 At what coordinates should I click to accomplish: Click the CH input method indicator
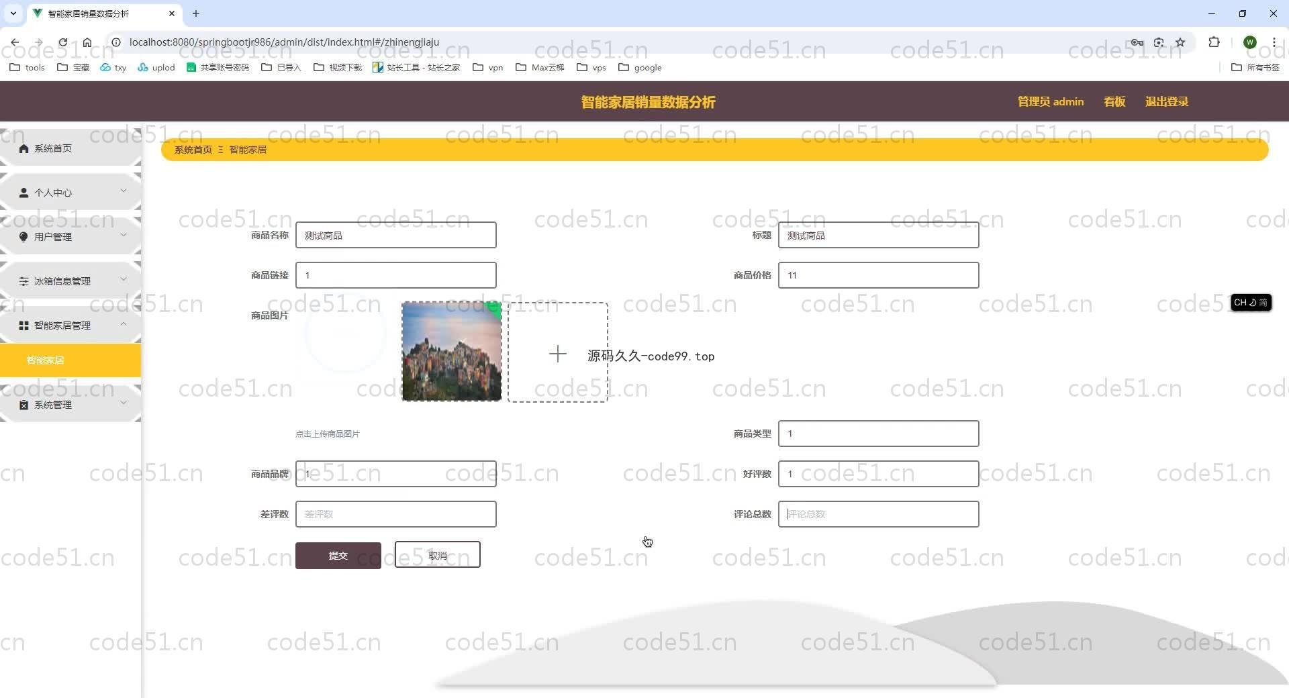(x=1251, y=303)
